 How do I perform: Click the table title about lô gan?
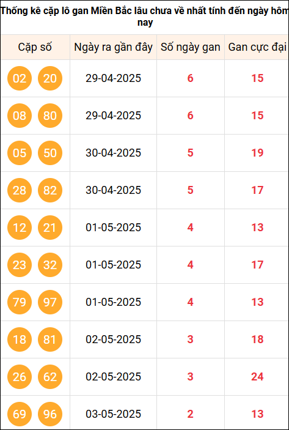[145, 17]
